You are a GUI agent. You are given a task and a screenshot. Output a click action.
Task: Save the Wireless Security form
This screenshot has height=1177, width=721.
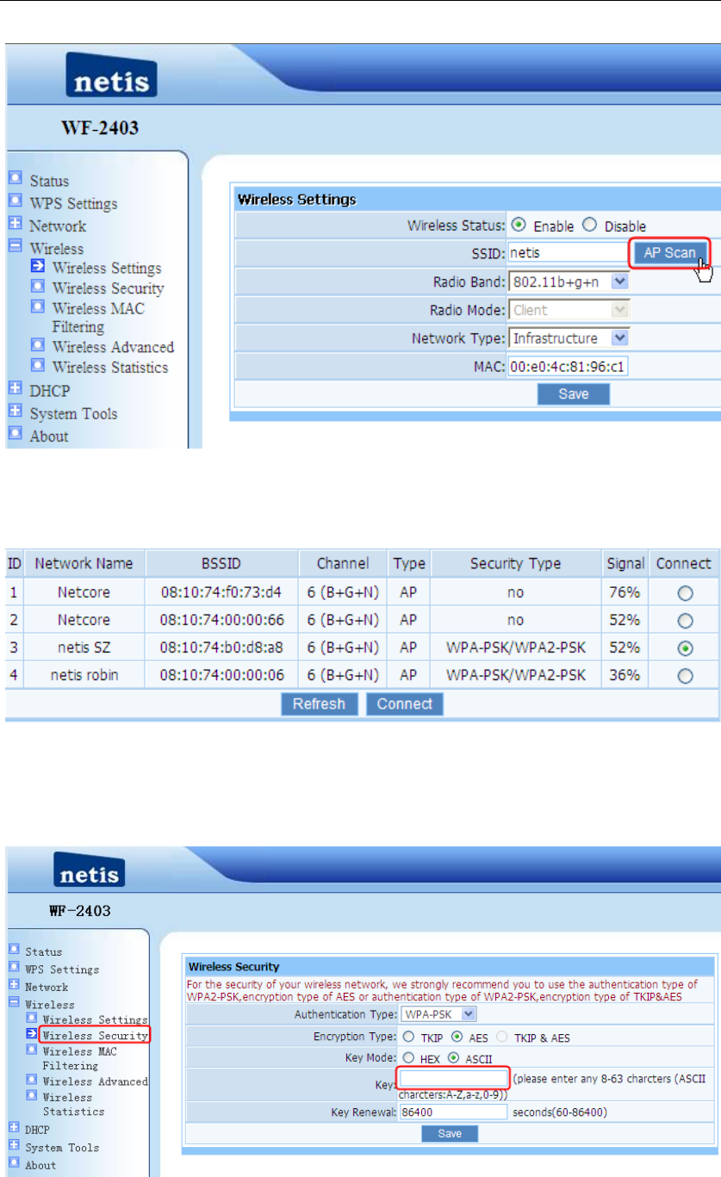click(x=451, y=1134)
